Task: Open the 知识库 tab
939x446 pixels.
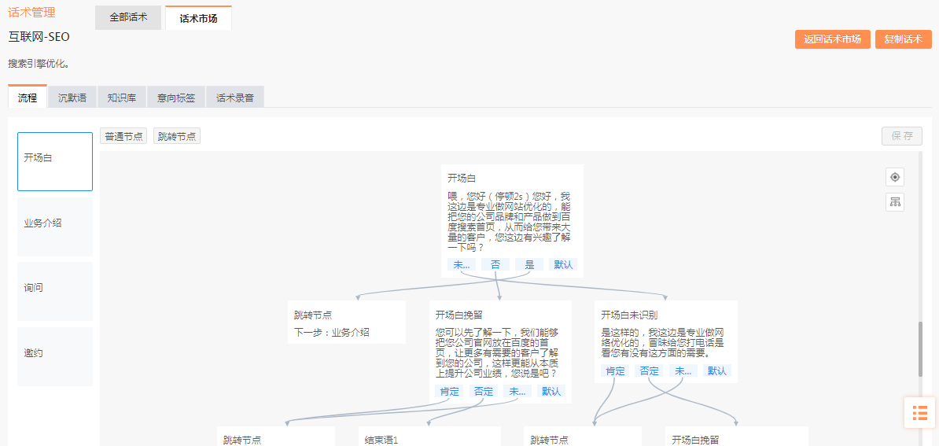Action: tap(122, 98)
